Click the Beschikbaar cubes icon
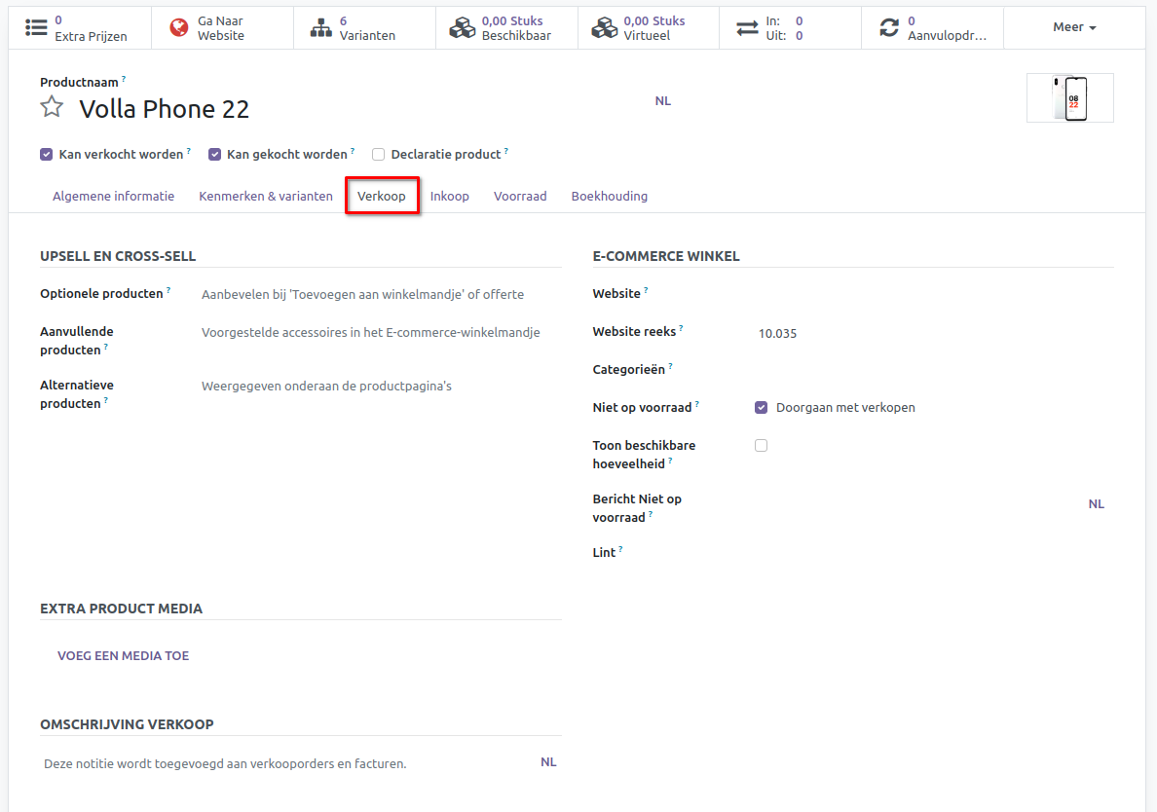This screenshot has height=812, width=1157. [x=463, y=28]
